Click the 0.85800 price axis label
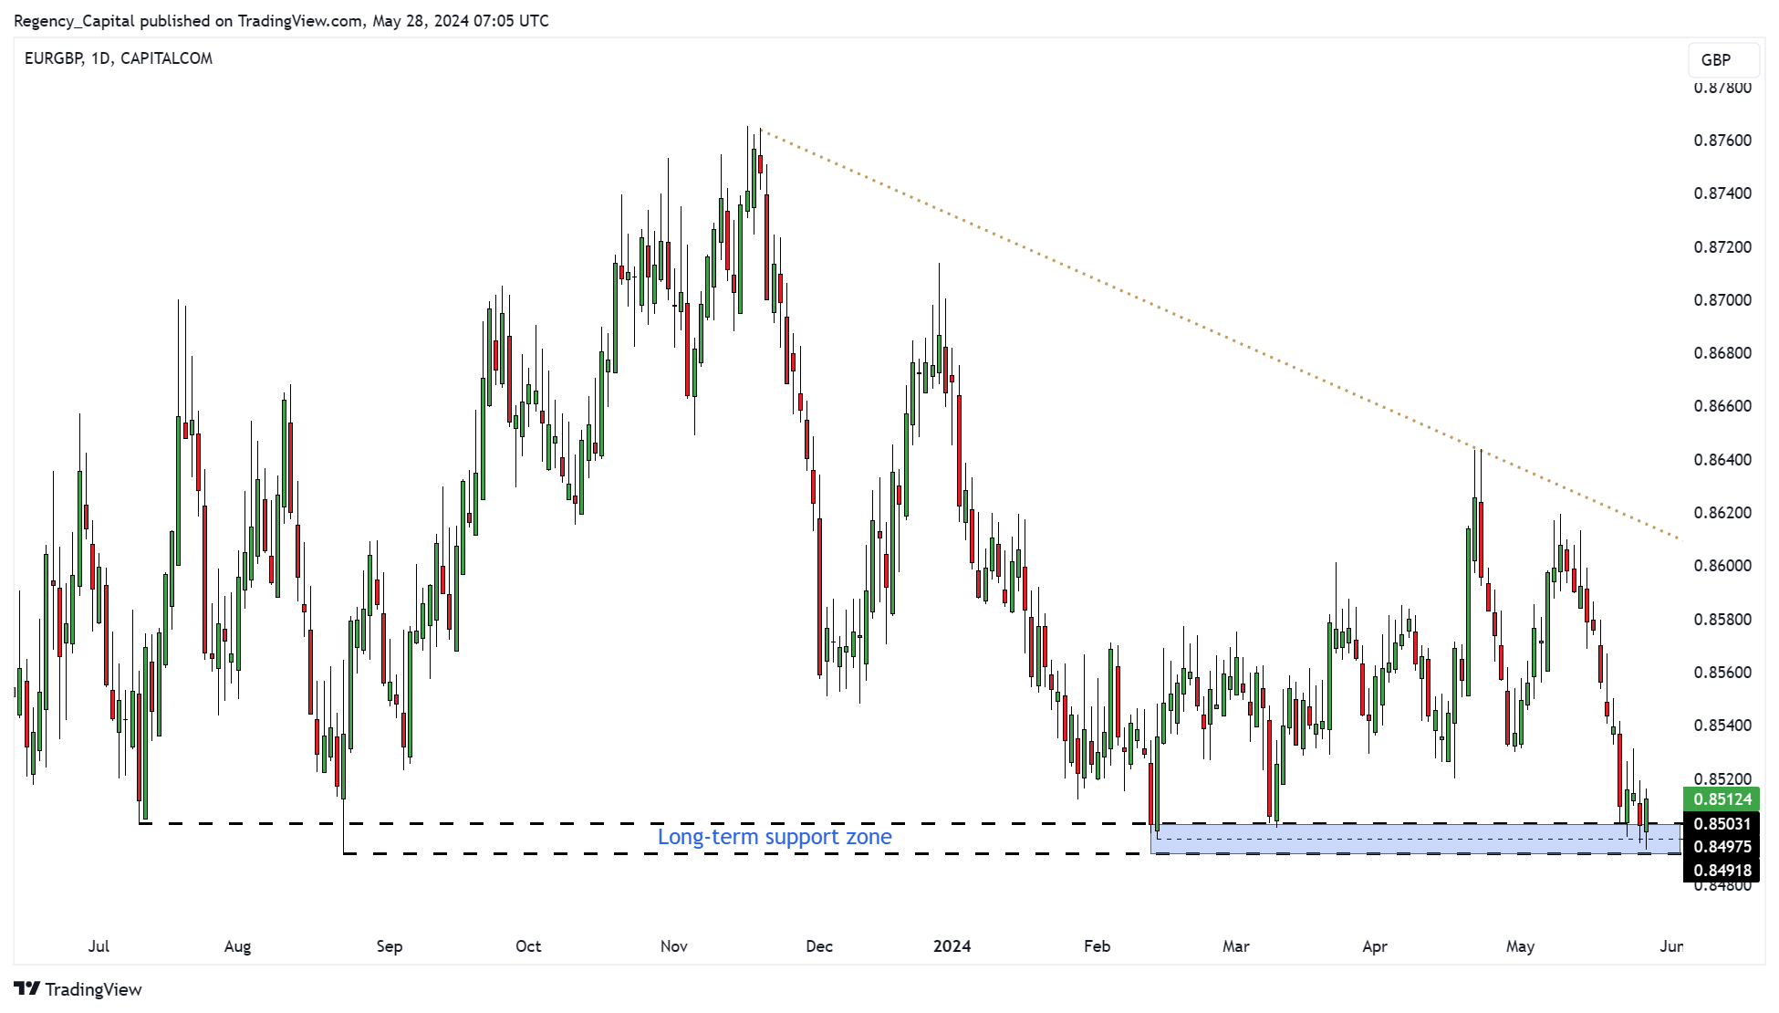1779x1013 pixels. (1722, 620)
